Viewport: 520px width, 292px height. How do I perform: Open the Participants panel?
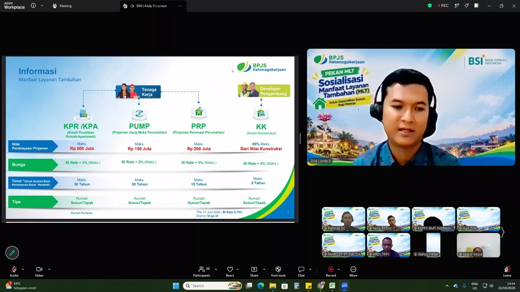(201, 272)
